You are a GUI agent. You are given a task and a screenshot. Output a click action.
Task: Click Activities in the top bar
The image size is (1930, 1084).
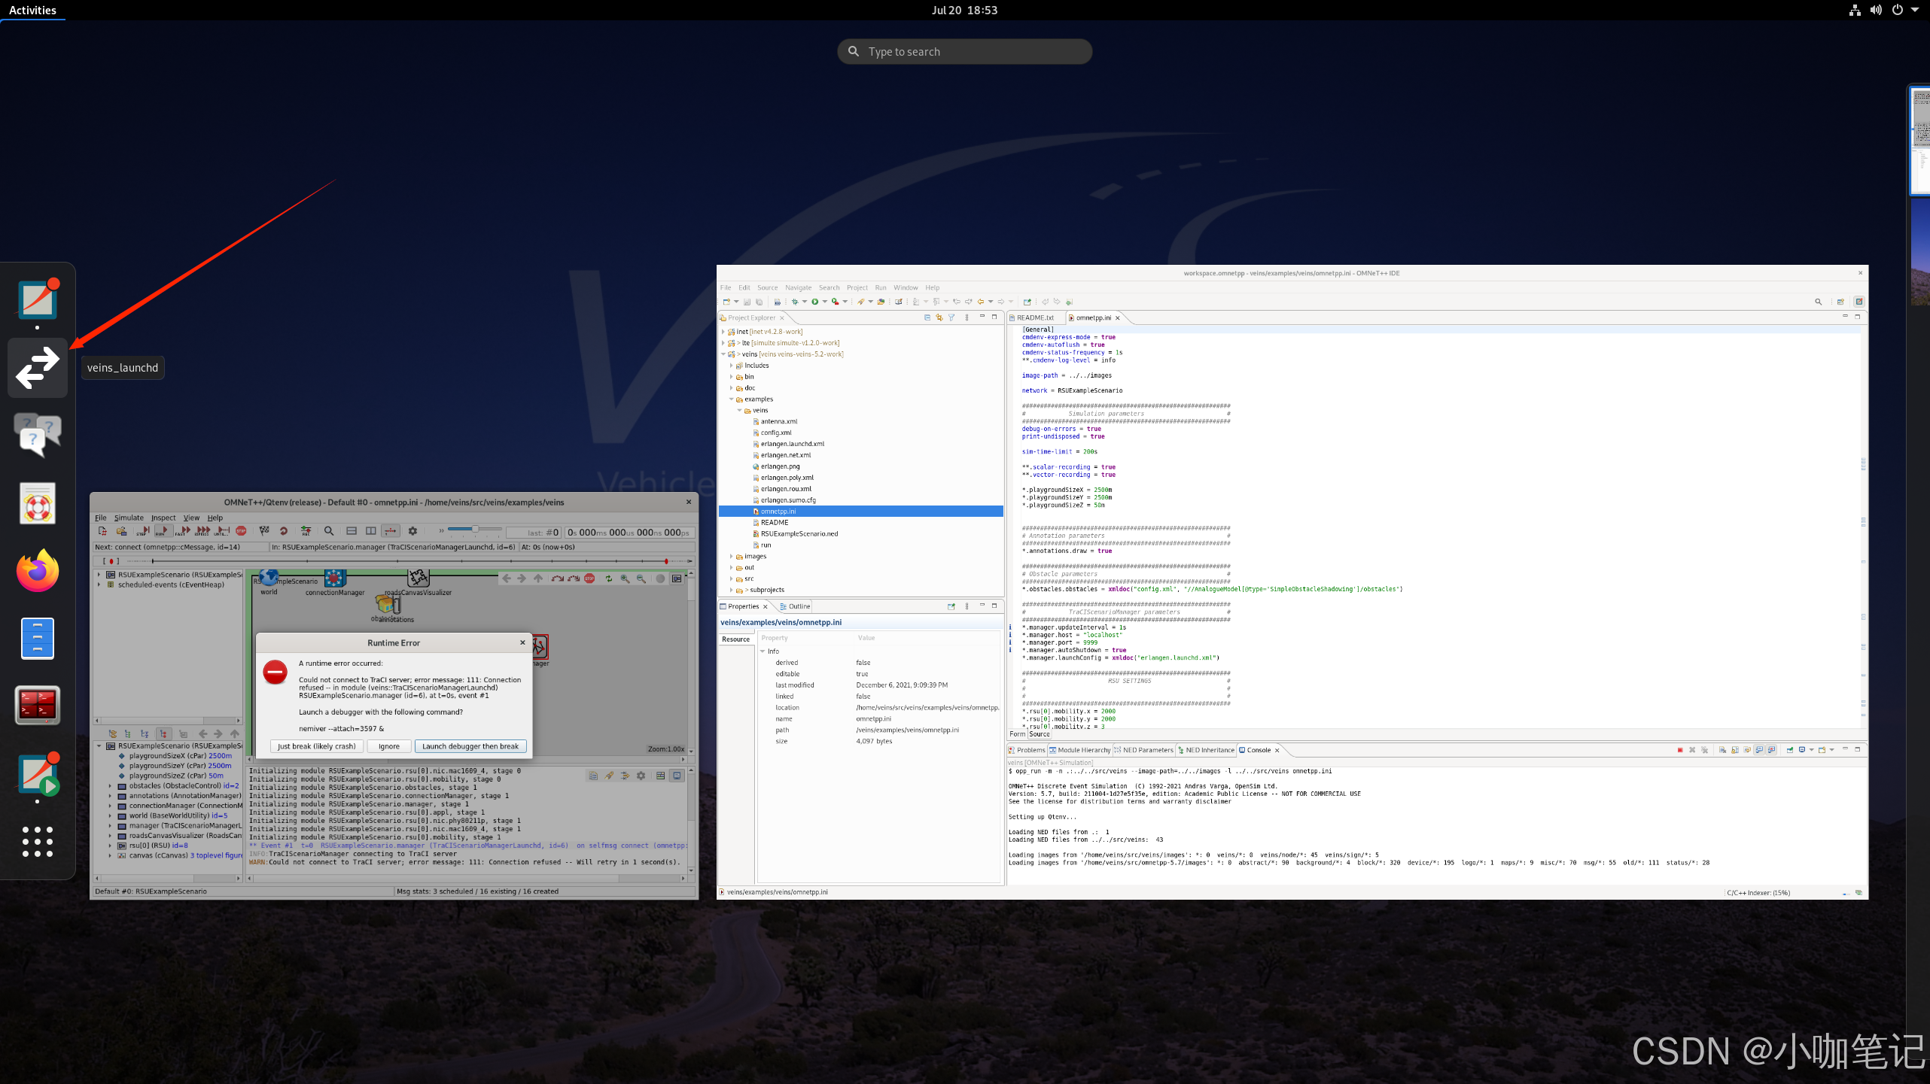click(32, 10)
